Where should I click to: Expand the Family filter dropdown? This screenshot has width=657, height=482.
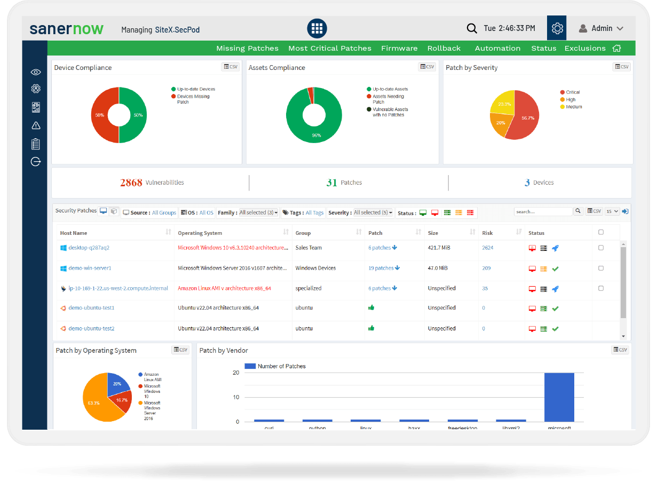pos(258,212)
